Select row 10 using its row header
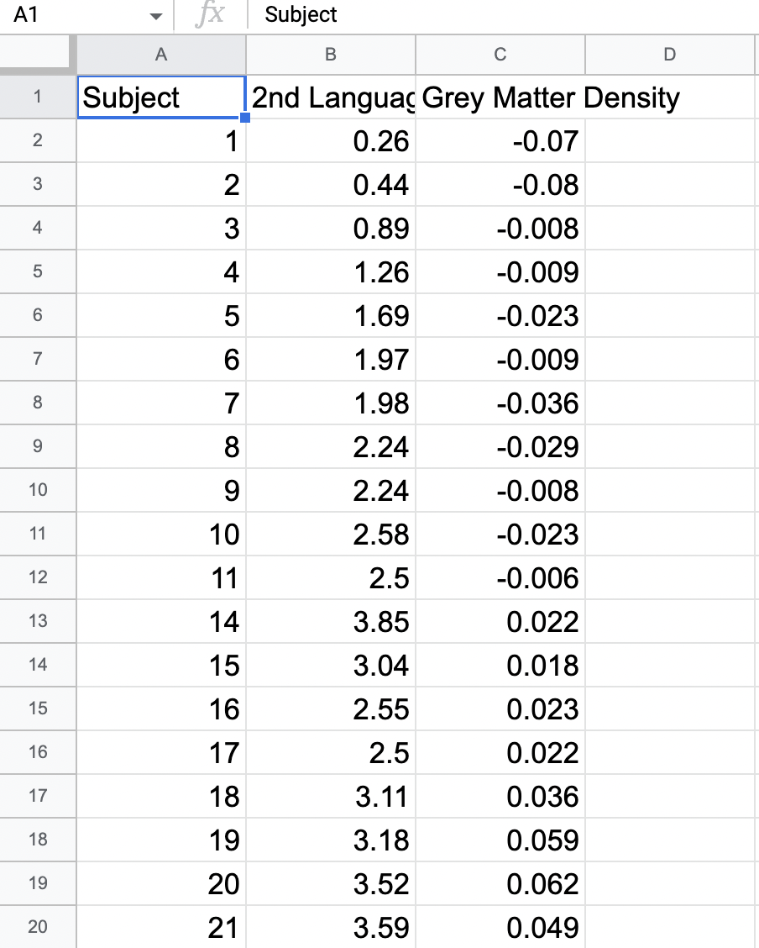This screenshot has width=759, height=948. [x=38, y=490]
